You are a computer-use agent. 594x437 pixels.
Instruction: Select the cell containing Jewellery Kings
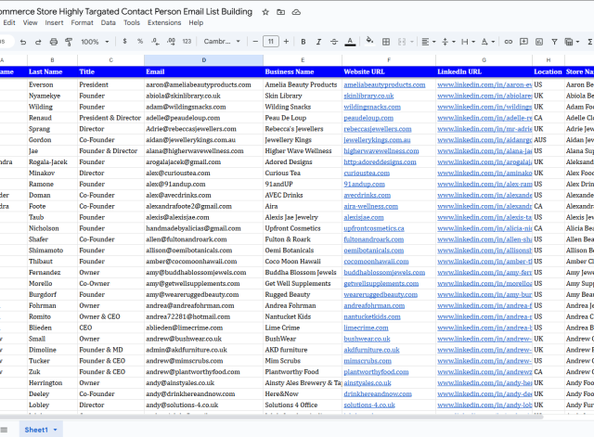point(303,140)
